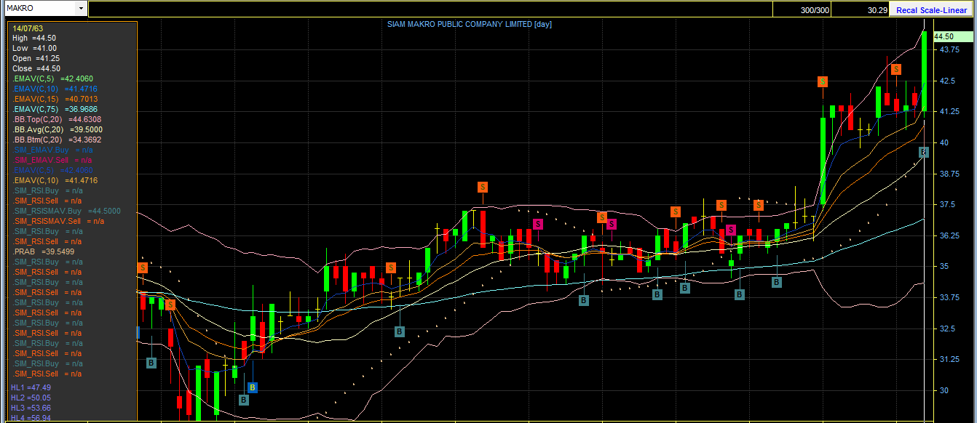Select the HL3 =53.66 level
977x423 pixels.
(x=31, y=408)
